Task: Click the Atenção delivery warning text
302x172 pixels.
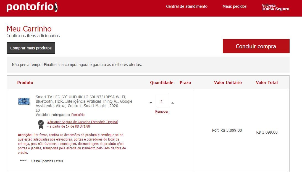Action: pos(72,144)
